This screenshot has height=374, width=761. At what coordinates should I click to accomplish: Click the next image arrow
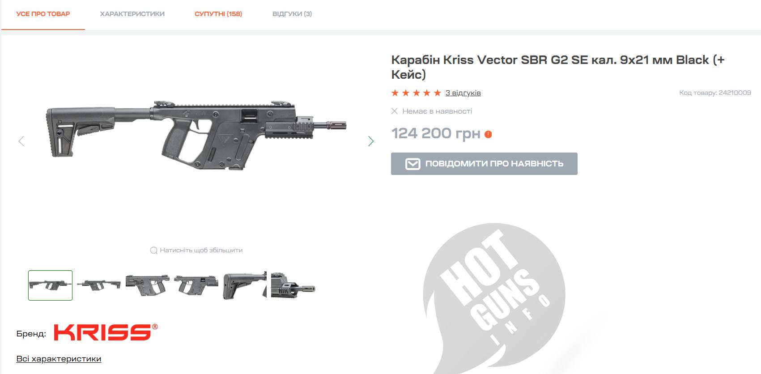click(x=370, y=141)
